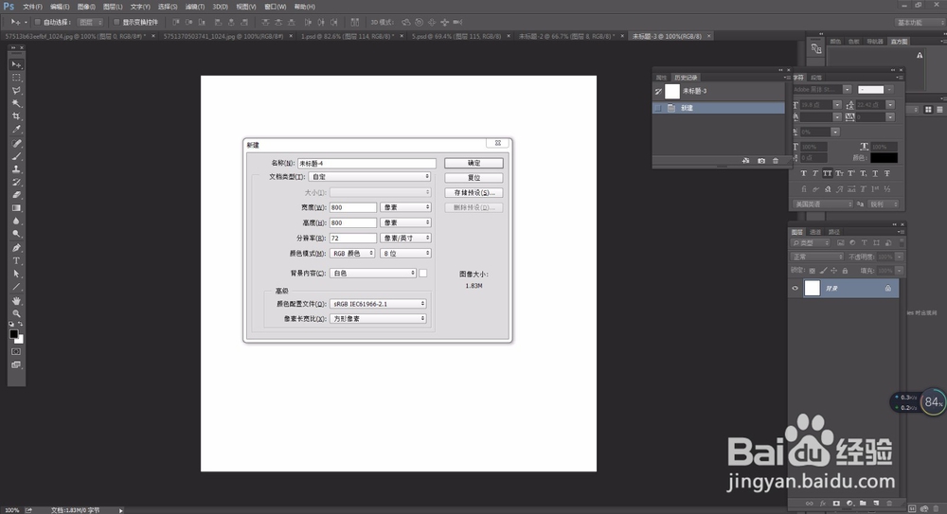Select the Eyedropper tool
Image resolution: width=947 pixels, height=514 pixels.
(16, 130)
